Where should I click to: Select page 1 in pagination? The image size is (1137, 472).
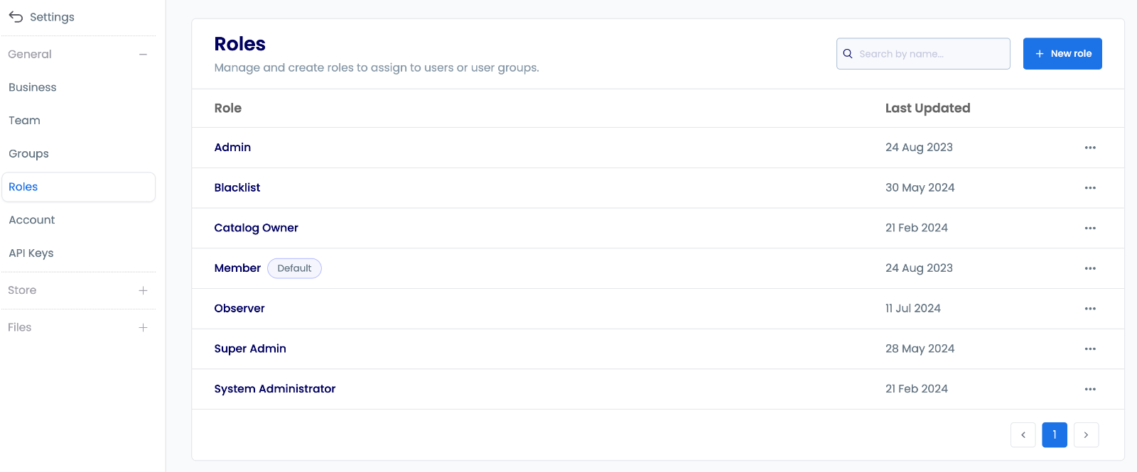pos(1055,435)
